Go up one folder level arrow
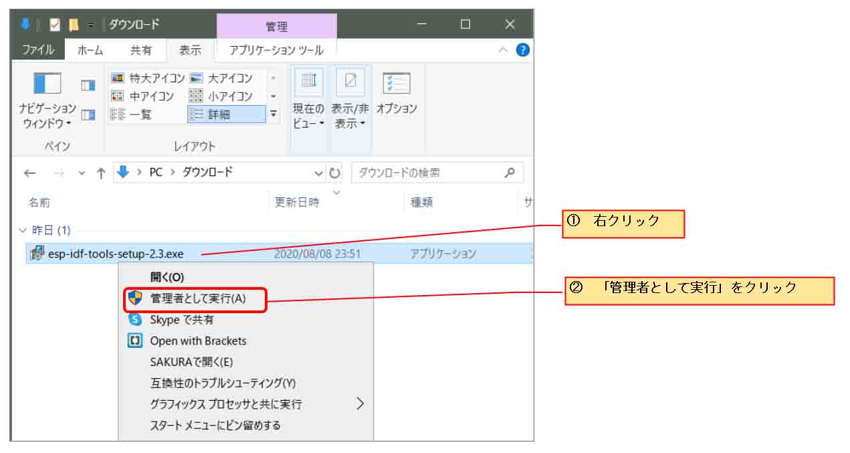 101,173
